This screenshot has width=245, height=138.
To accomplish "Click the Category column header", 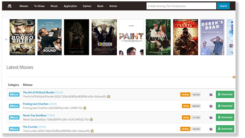I will [13, 85].
